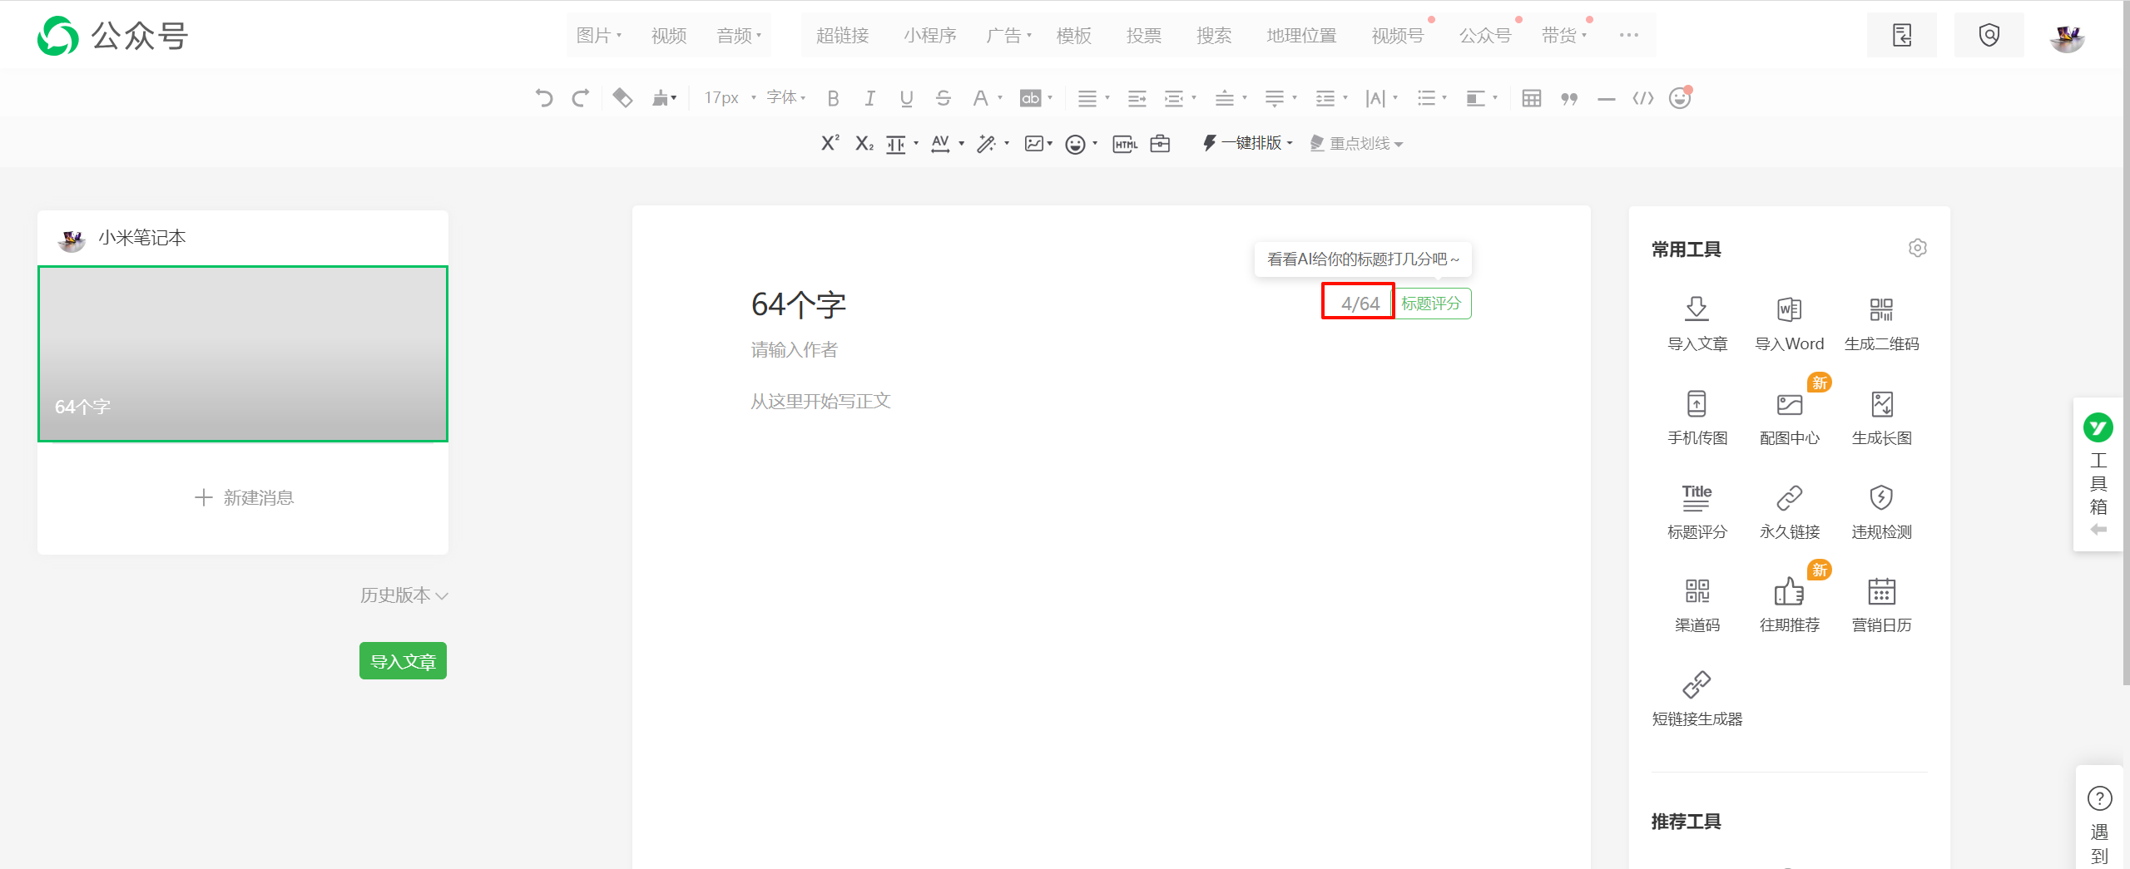
Task: Open the font color picker
Action: 981,98
